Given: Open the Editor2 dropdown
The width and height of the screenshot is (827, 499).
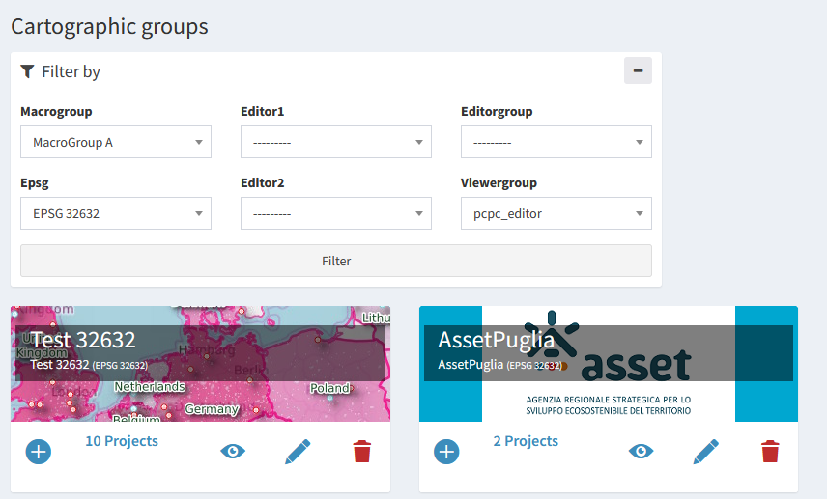Looking at the screenshot, I should point(336,213).
